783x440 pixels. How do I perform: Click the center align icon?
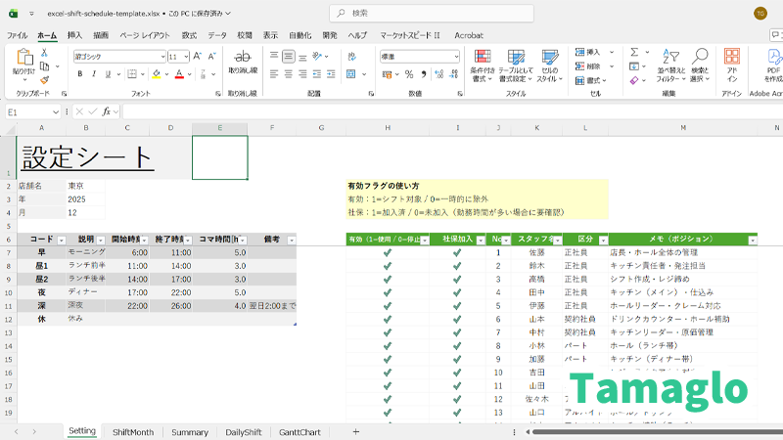point(289,74)
